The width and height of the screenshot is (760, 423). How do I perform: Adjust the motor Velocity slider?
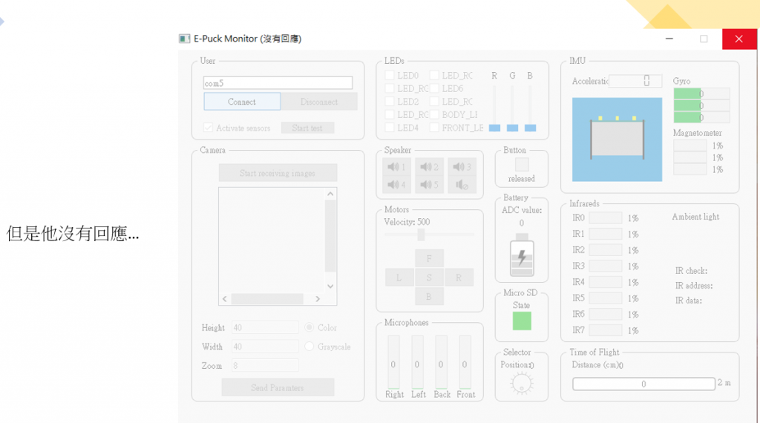tap(422, 235)
